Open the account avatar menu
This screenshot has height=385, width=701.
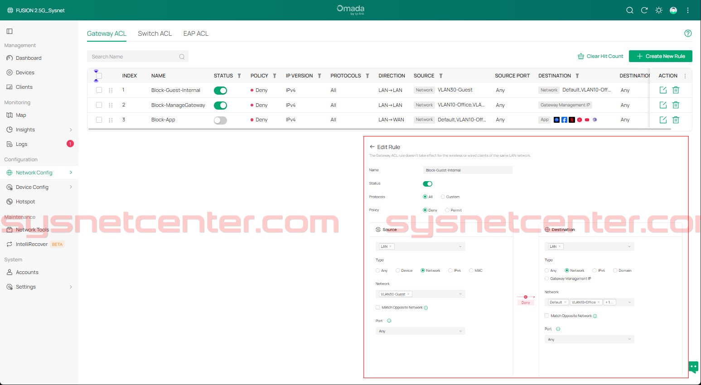pyautogui.click(x=673, y=10)
